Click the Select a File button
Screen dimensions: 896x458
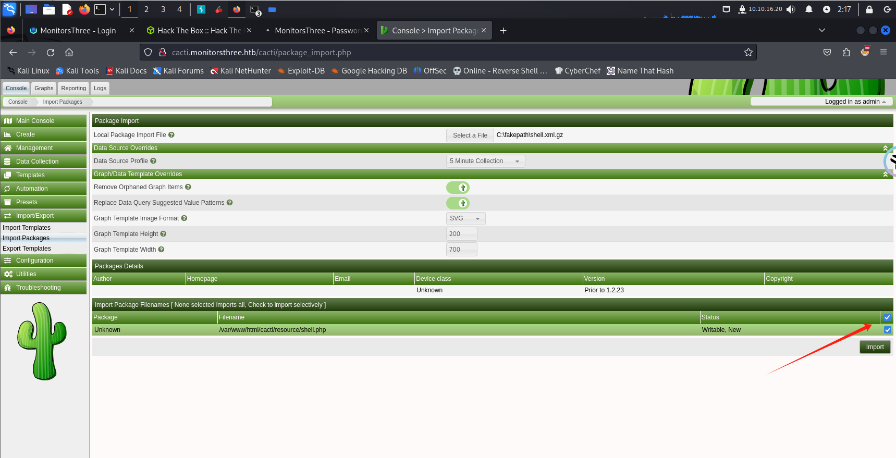(470, 135)
